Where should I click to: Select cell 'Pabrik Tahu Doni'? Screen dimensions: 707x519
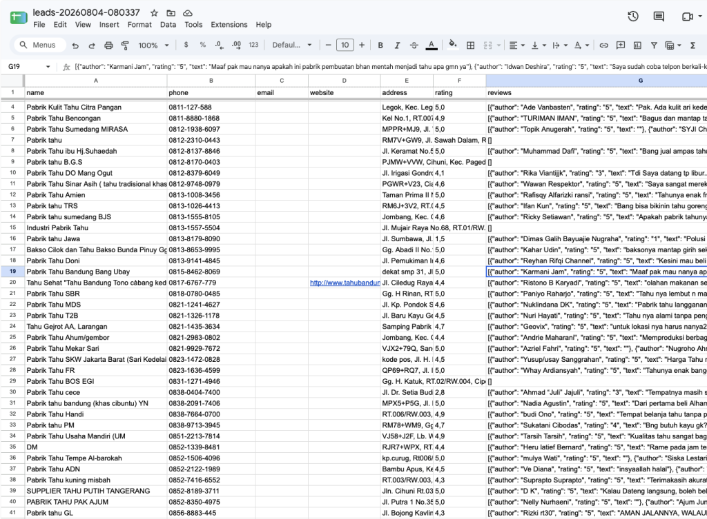click(95, 261)
